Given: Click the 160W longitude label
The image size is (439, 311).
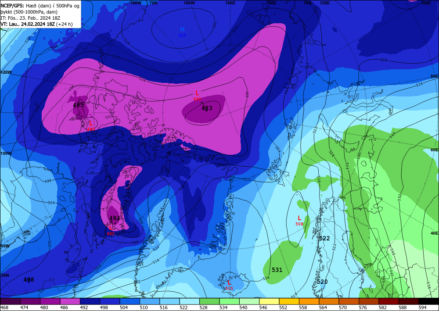Looking at the screenshot, I should coord(136,3).
